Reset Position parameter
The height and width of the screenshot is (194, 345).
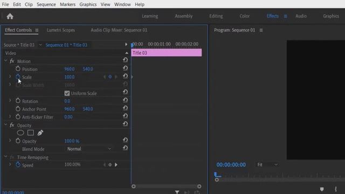pos(125,68)
